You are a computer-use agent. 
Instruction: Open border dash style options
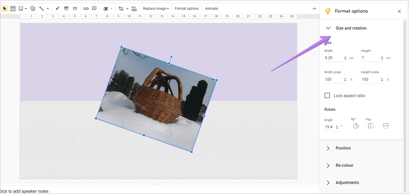(75, 8)
